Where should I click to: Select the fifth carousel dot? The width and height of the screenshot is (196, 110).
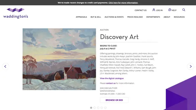[x=105, y=108]
